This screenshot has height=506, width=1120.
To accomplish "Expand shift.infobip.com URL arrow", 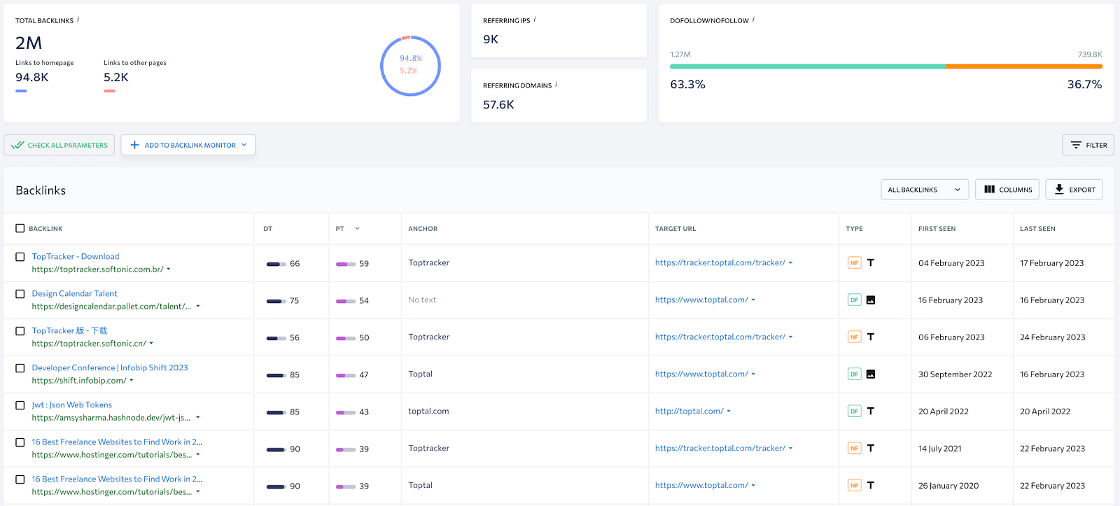I will (x=132, y=381).
